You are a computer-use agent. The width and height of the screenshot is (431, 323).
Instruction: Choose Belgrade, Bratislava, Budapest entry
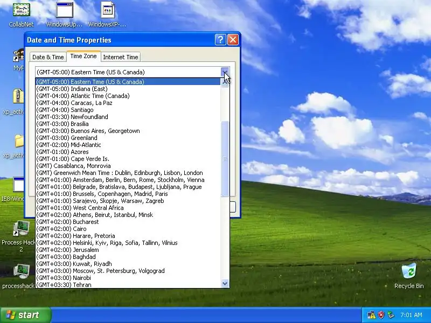coord(128,187)
